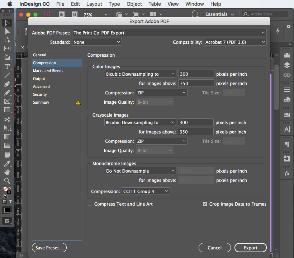Select the Direct Selection tool
This screenshot has width=294, height=258.
[7, 31]
